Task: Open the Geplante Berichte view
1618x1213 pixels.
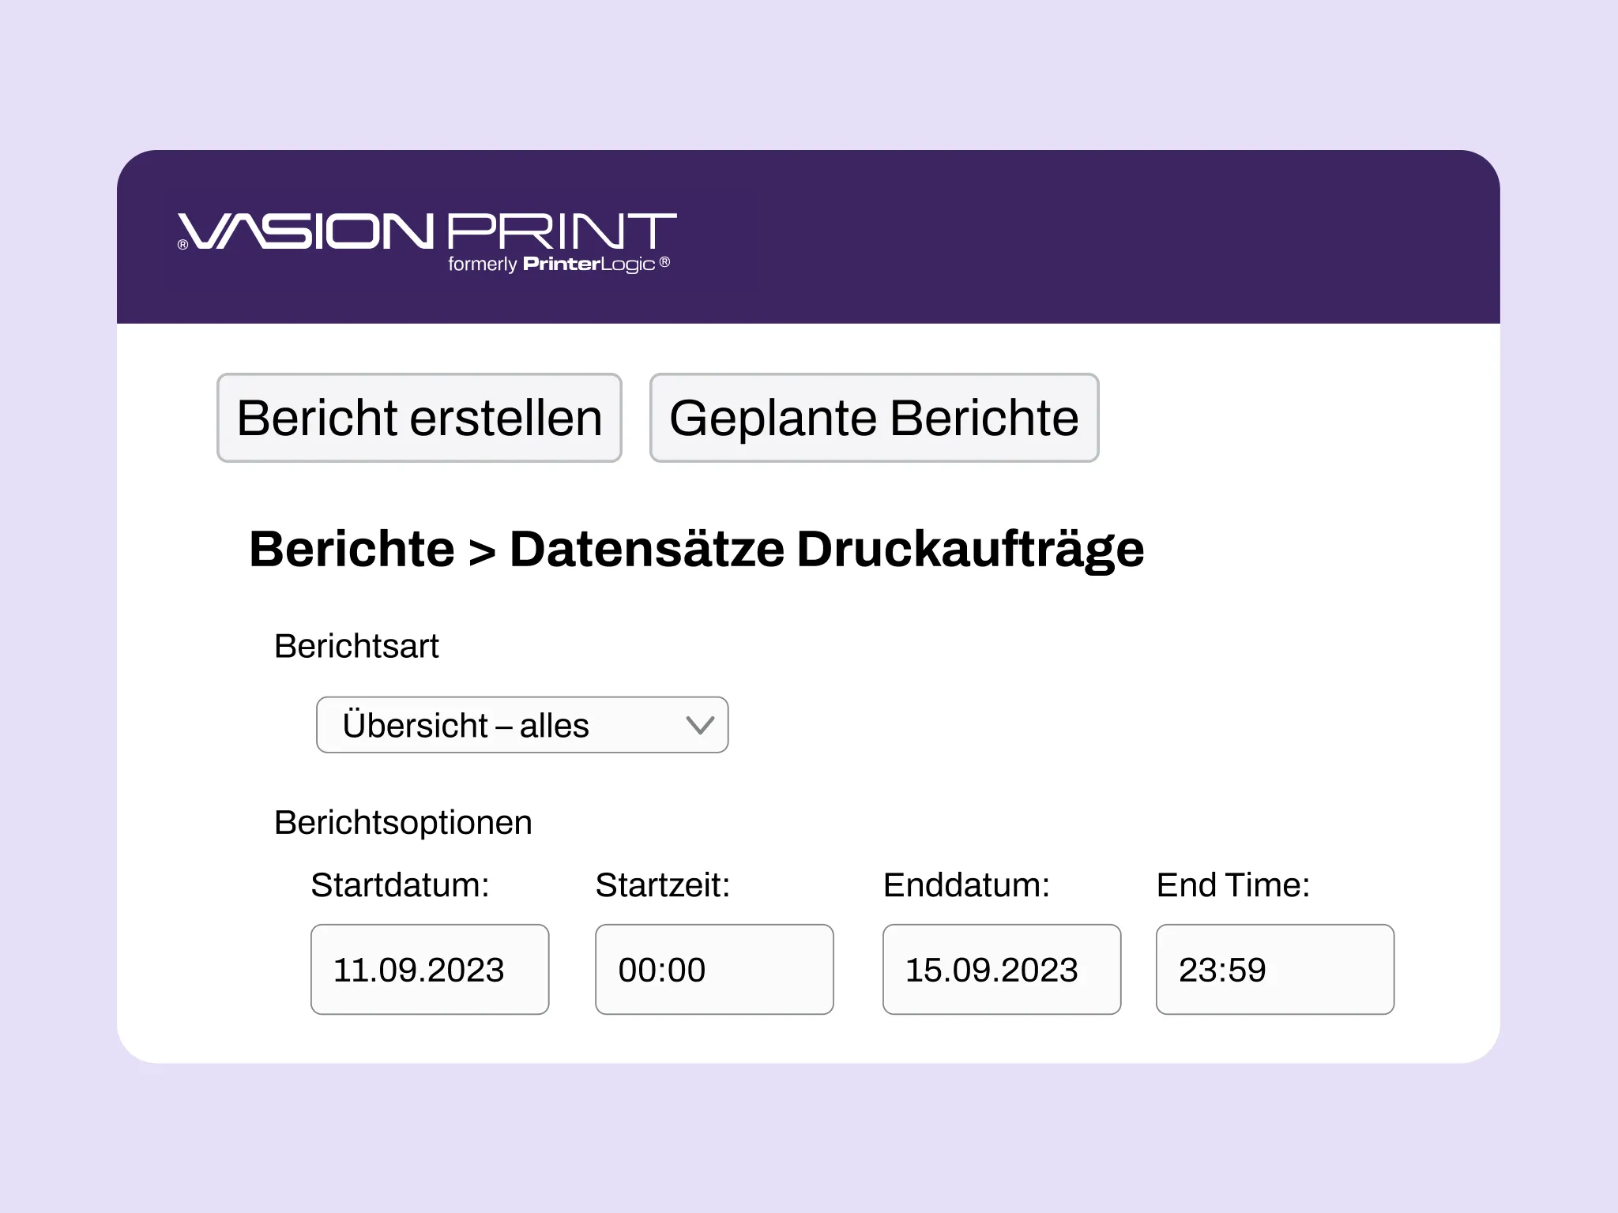Action: tap(874, 418)
